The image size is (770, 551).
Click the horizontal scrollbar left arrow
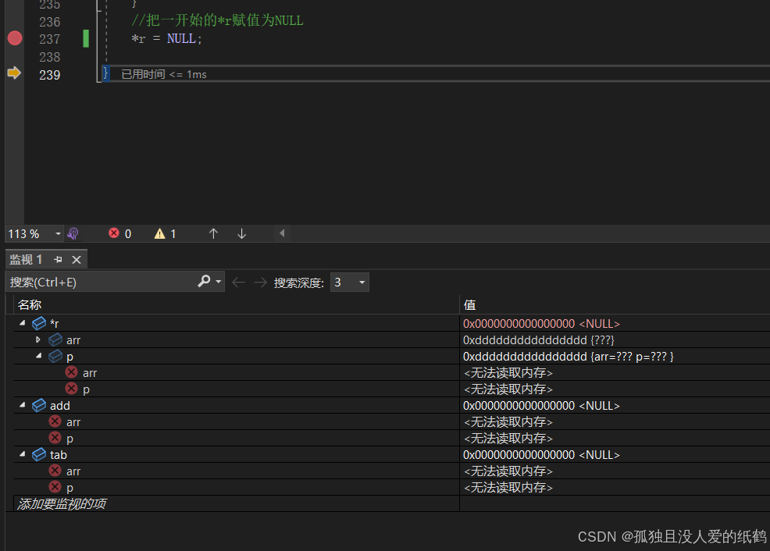pos(282,233)
